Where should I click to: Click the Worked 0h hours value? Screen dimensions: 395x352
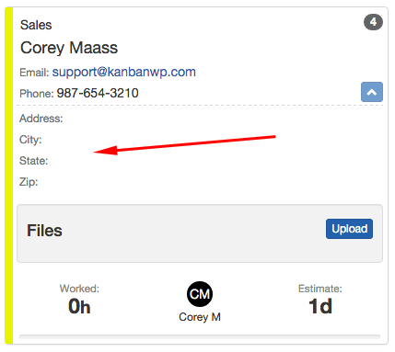pyautogui.click(x=79, y=306)
